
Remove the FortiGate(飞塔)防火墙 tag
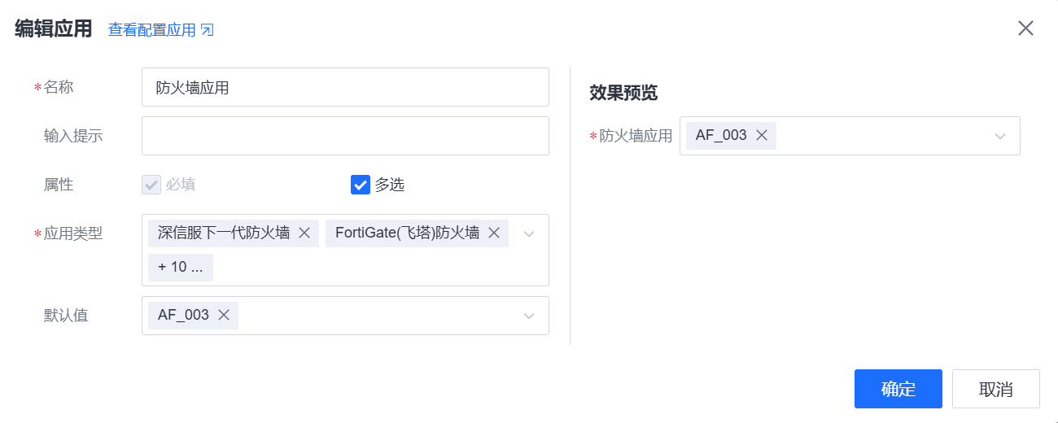pos(493,233)
